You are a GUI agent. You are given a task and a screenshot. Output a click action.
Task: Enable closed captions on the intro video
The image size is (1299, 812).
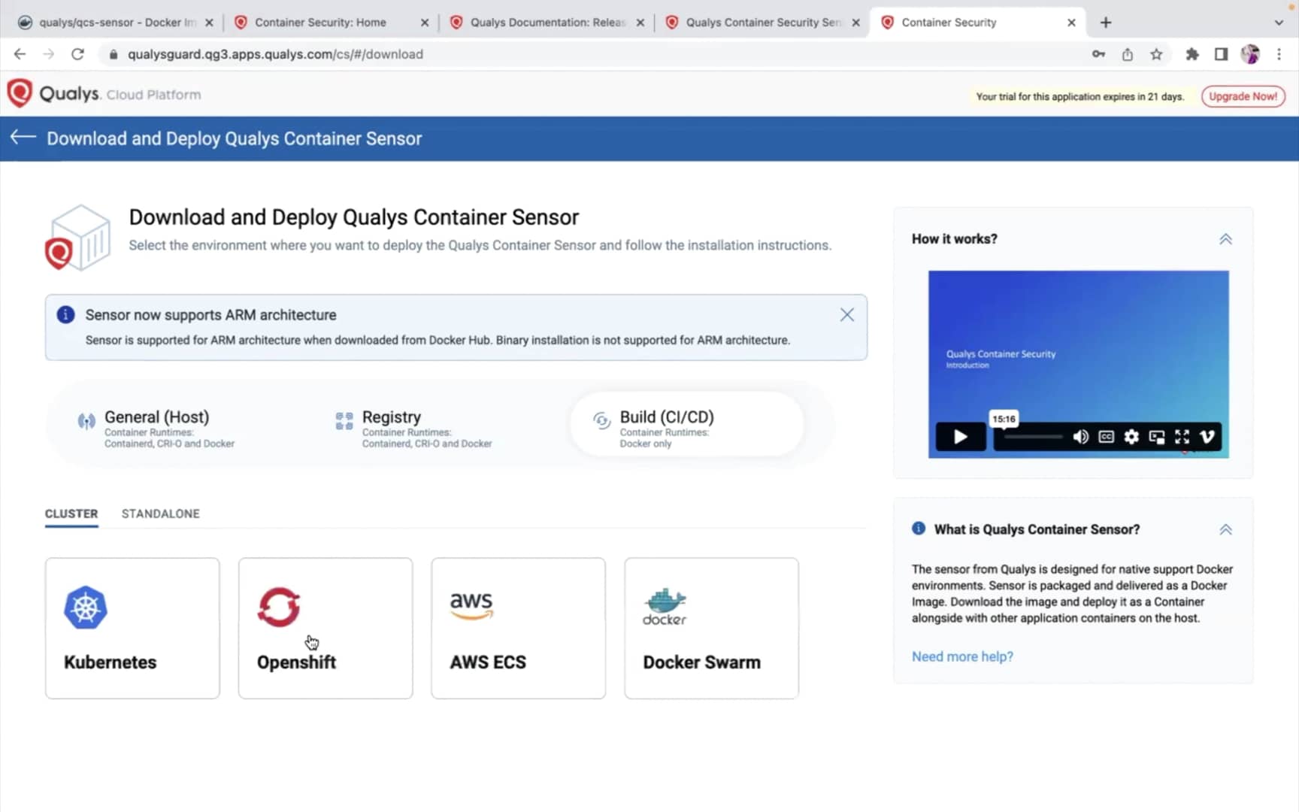(1105, 437)
